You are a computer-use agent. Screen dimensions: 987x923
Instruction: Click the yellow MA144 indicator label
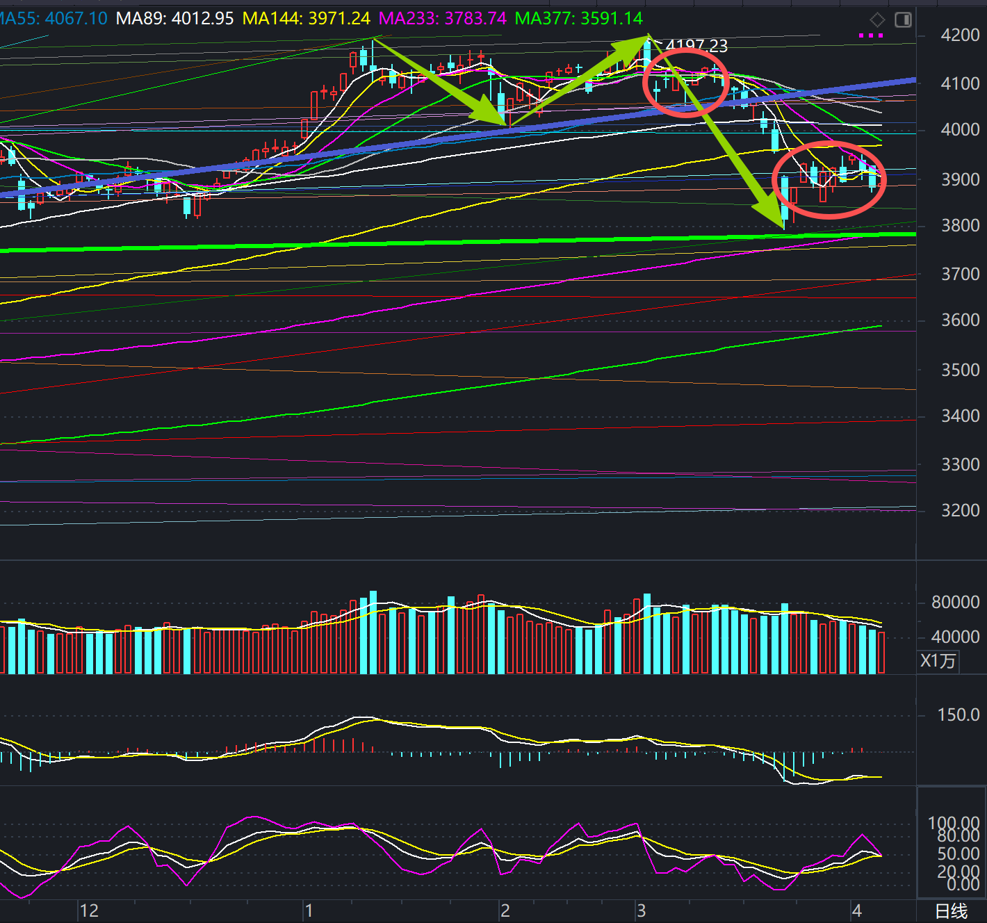pyautogui.click(x=306, y=18)
